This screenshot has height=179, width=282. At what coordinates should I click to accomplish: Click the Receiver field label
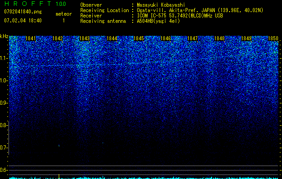click(x=91, y=16)
